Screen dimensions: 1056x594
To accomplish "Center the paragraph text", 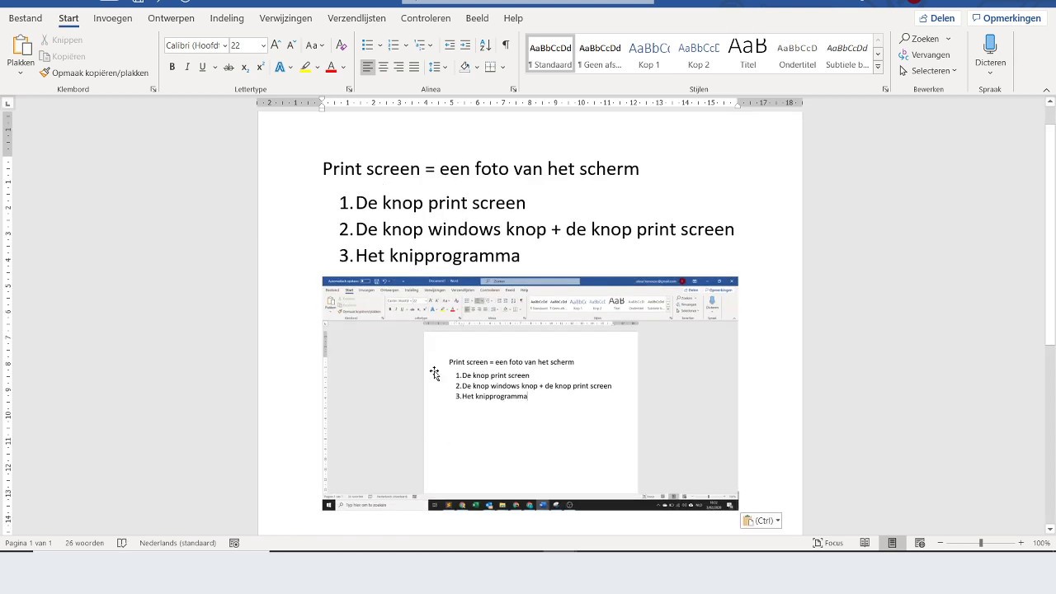I will pos(384,67).
